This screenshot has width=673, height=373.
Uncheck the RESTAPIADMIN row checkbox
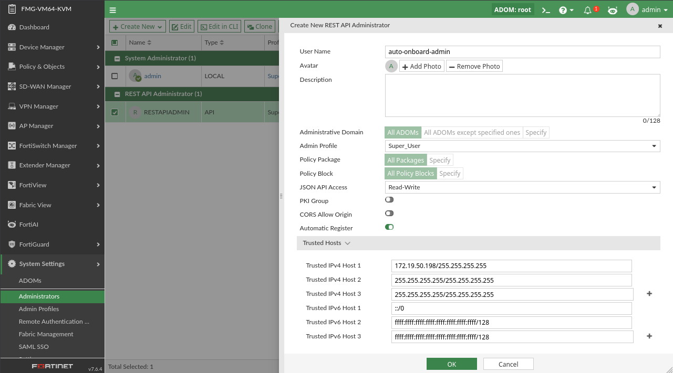click(x=115, y=112)
